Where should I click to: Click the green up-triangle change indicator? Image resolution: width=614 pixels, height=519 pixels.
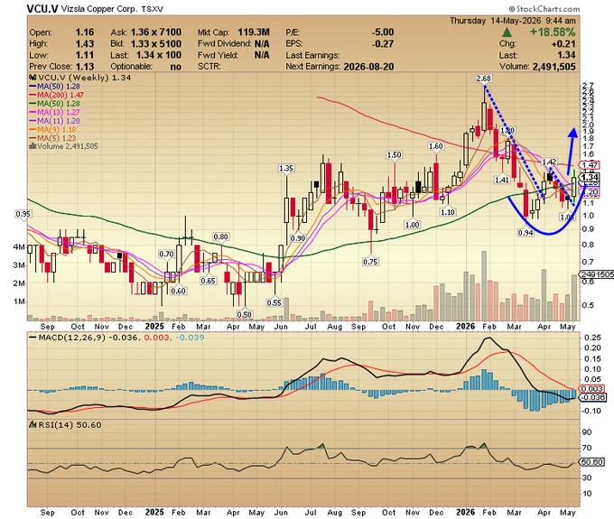click(507, 32)
